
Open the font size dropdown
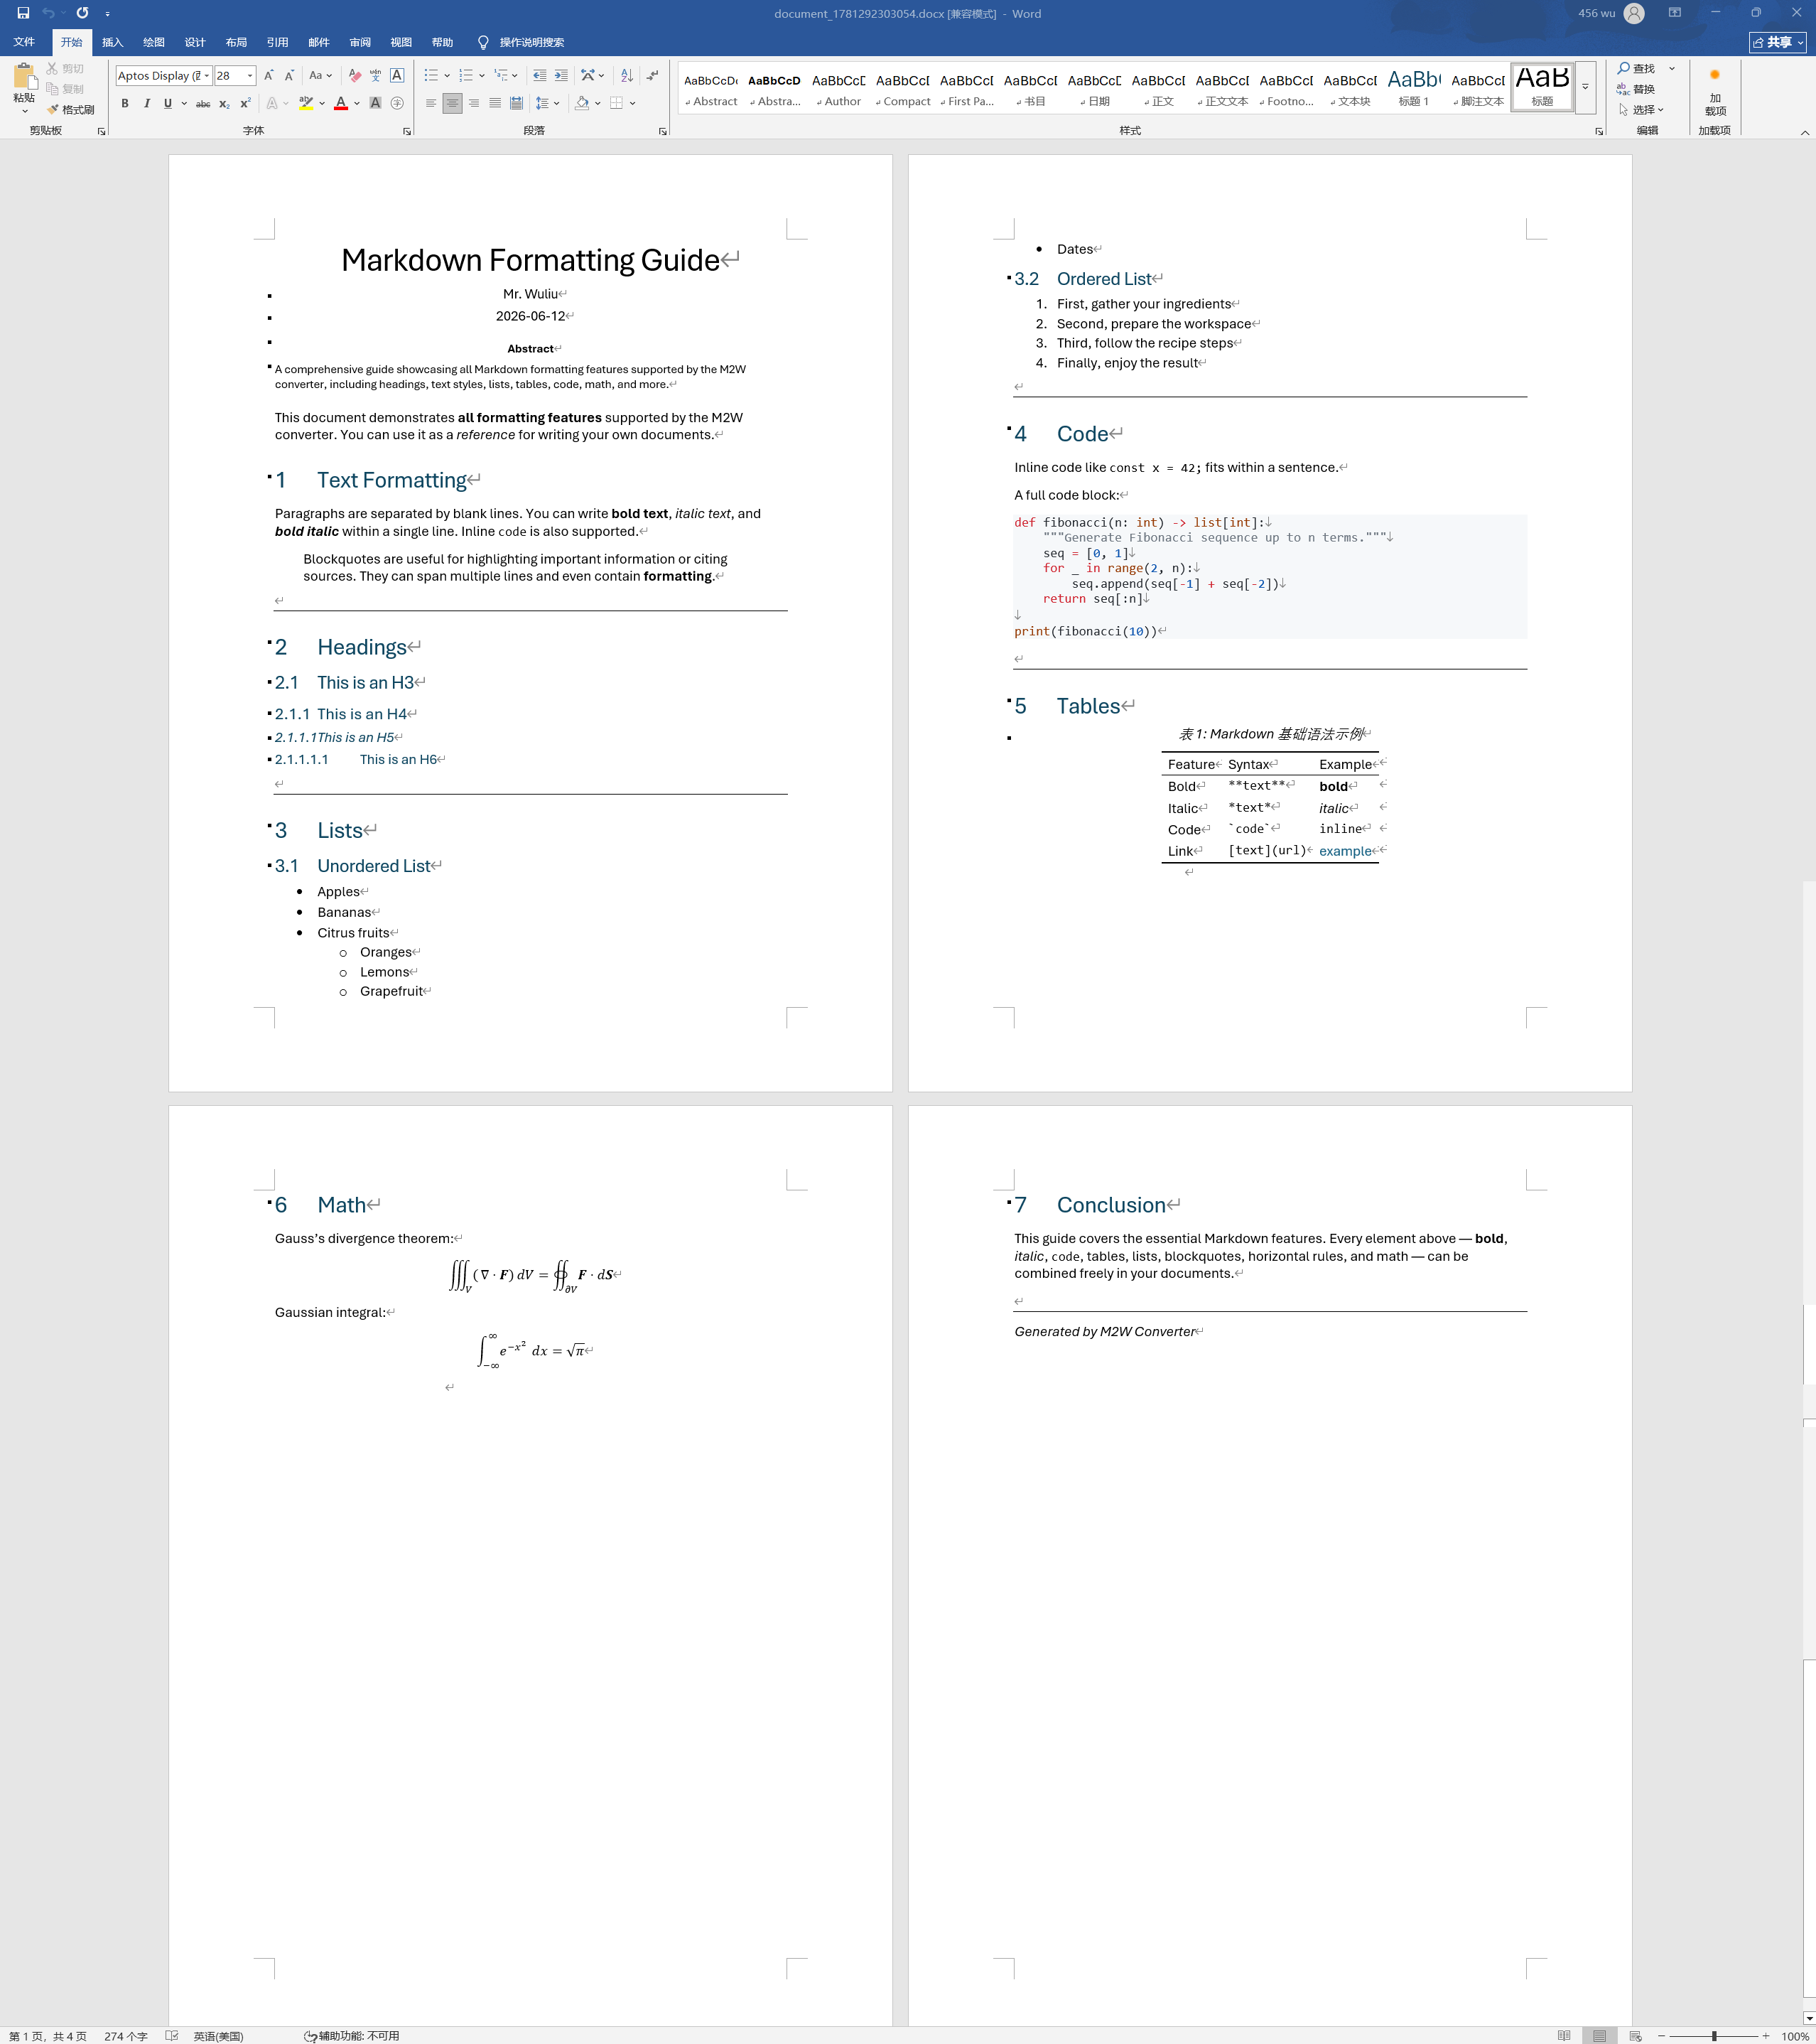coord(250,76)
